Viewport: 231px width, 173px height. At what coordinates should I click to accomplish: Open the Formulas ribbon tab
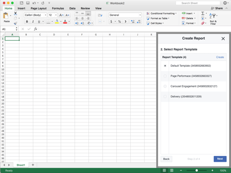point(58,9)
